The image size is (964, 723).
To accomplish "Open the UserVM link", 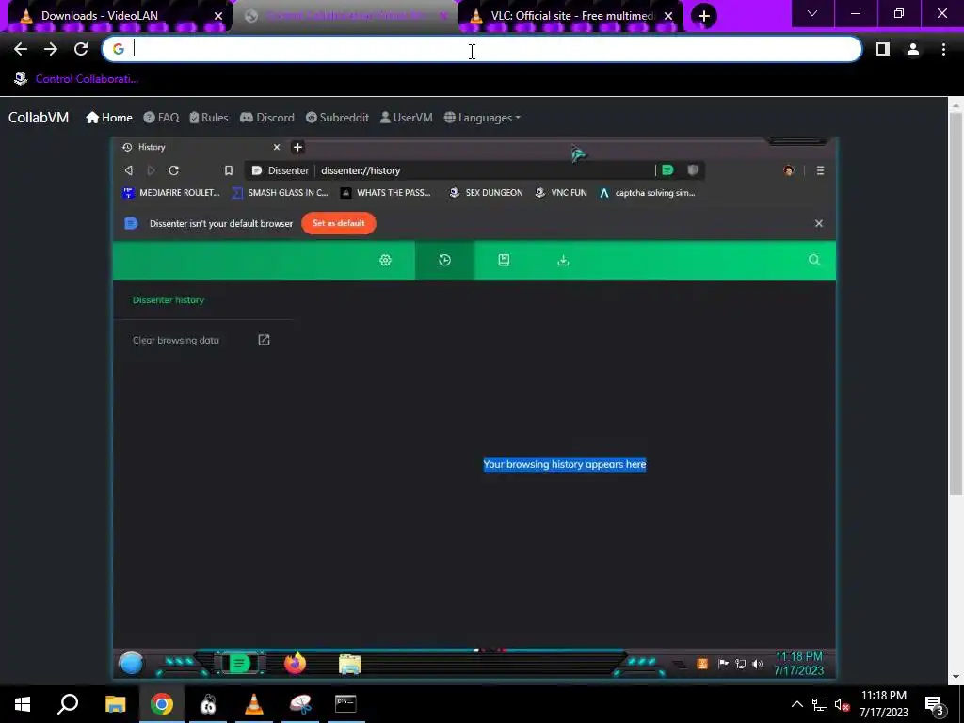I will click(x=407, y=118).
